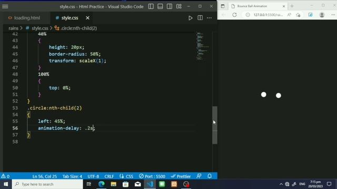The width and height of the screenshot is (337, 189).
Task: Open Microsoft Store from taskbar
Action: [125, 184]
